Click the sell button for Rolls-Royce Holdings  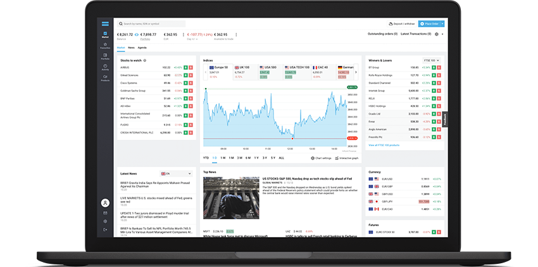pyautogui.click(x=439, y=75)
